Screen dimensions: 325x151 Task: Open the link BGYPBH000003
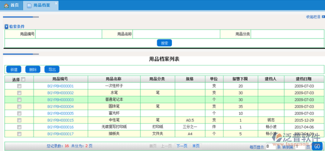pyautogui.click(x=61, y=100)
